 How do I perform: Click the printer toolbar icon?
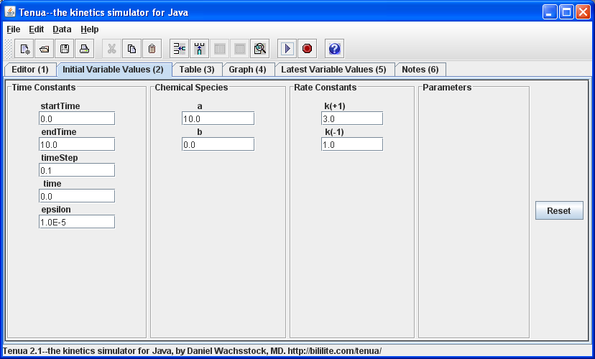[84, 49]
